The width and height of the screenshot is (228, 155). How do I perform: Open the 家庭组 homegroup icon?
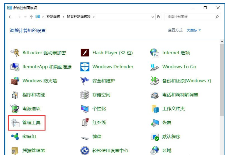15,136
